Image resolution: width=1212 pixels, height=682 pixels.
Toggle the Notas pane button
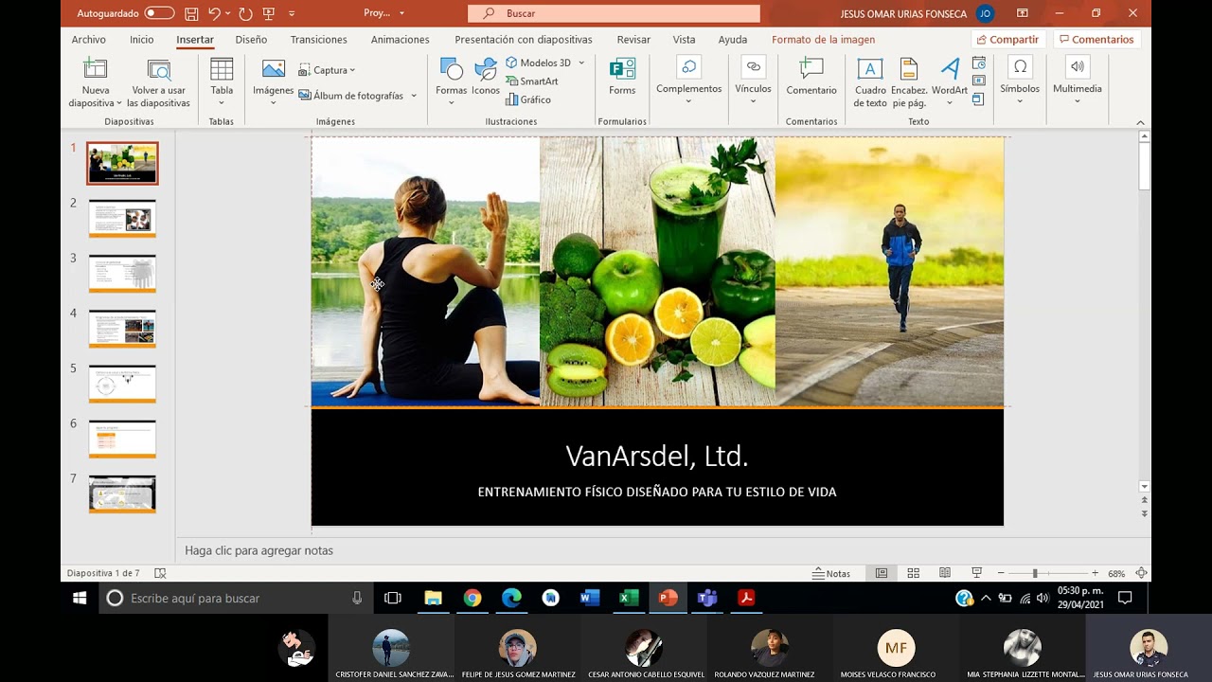(831, 573)
